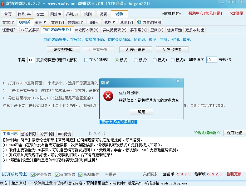This screenshot has height=186, width=246.
Task: Open the 识别.开 tab
Action: pos(72,14)
